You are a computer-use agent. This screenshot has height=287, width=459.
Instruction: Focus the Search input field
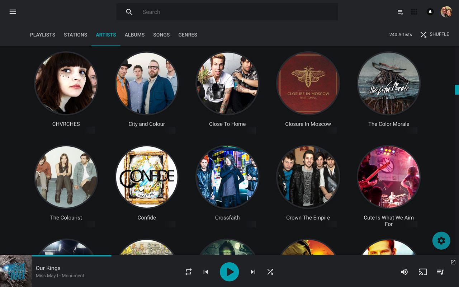tap(227, 12)
